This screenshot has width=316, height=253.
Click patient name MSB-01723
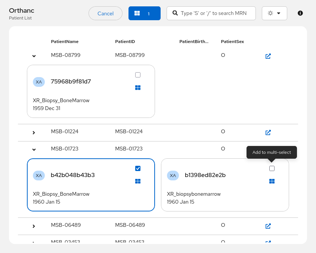tap(65, 149)
